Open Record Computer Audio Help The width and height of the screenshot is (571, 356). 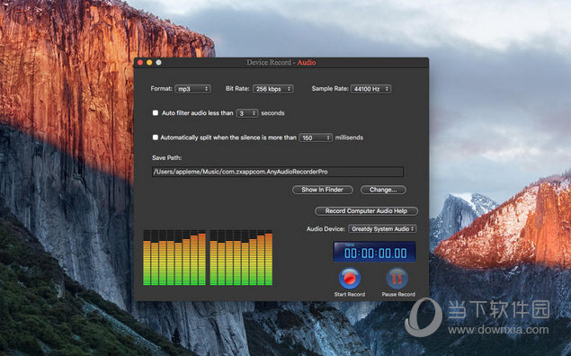coord(366,210)
